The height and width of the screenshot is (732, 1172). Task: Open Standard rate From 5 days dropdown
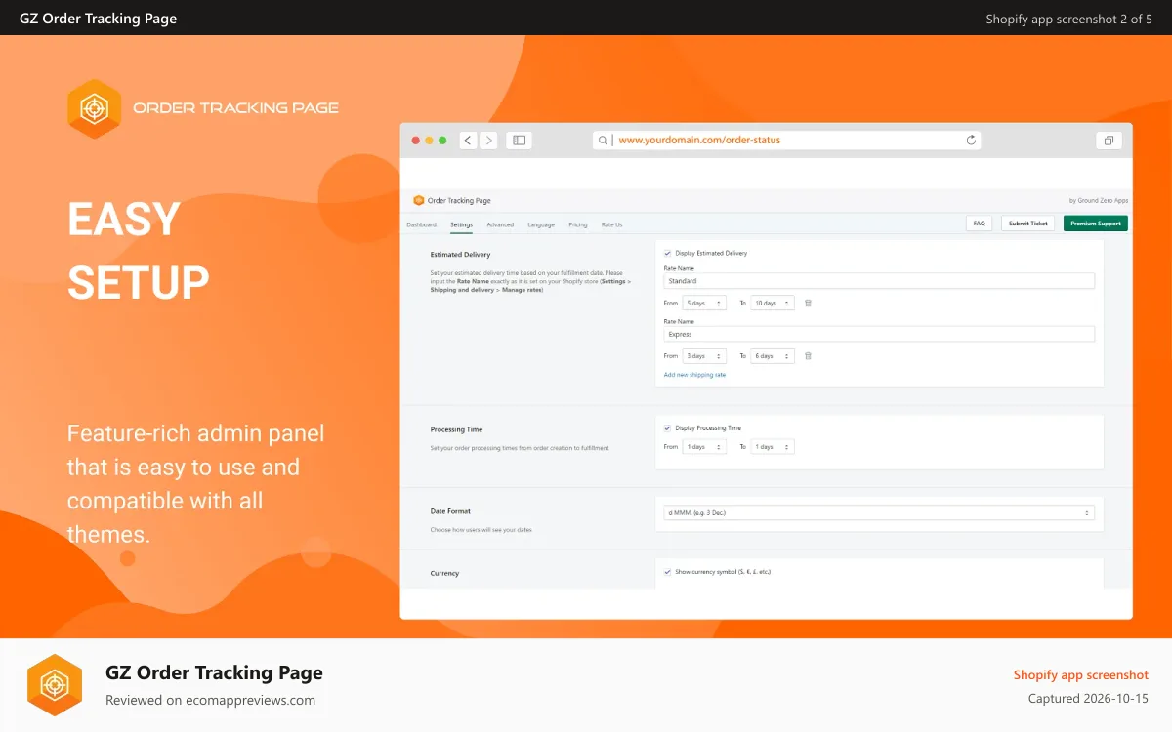[704, 304]
